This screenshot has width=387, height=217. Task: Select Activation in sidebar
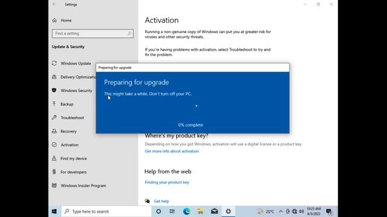coord(70,145)
